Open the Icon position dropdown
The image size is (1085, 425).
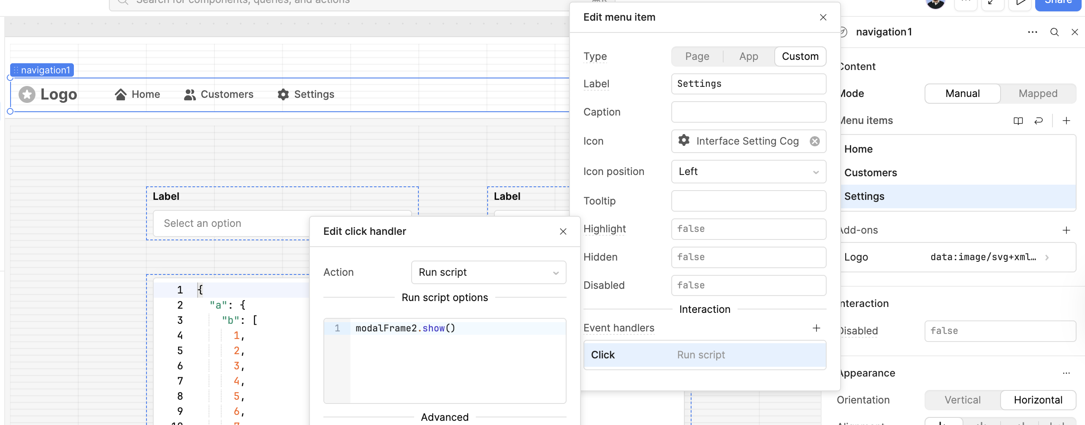pyautogui.click(x=748, y=172)
